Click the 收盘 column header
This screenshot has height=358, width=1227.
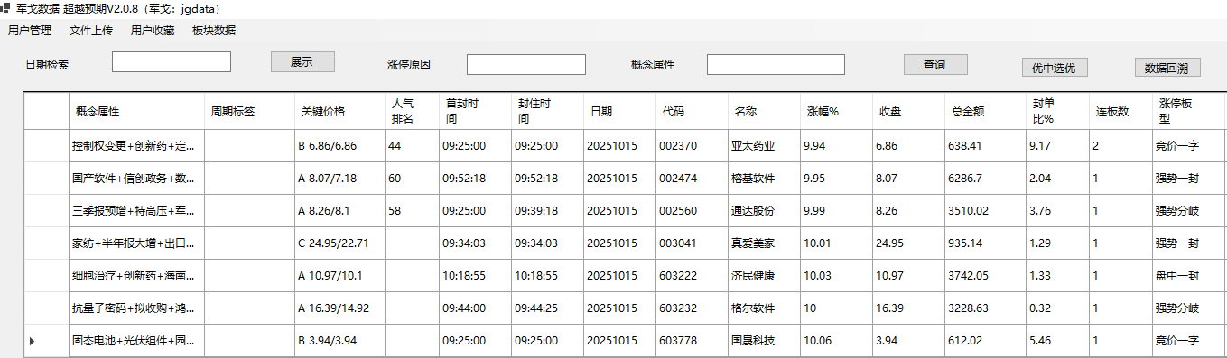[909, 112]
